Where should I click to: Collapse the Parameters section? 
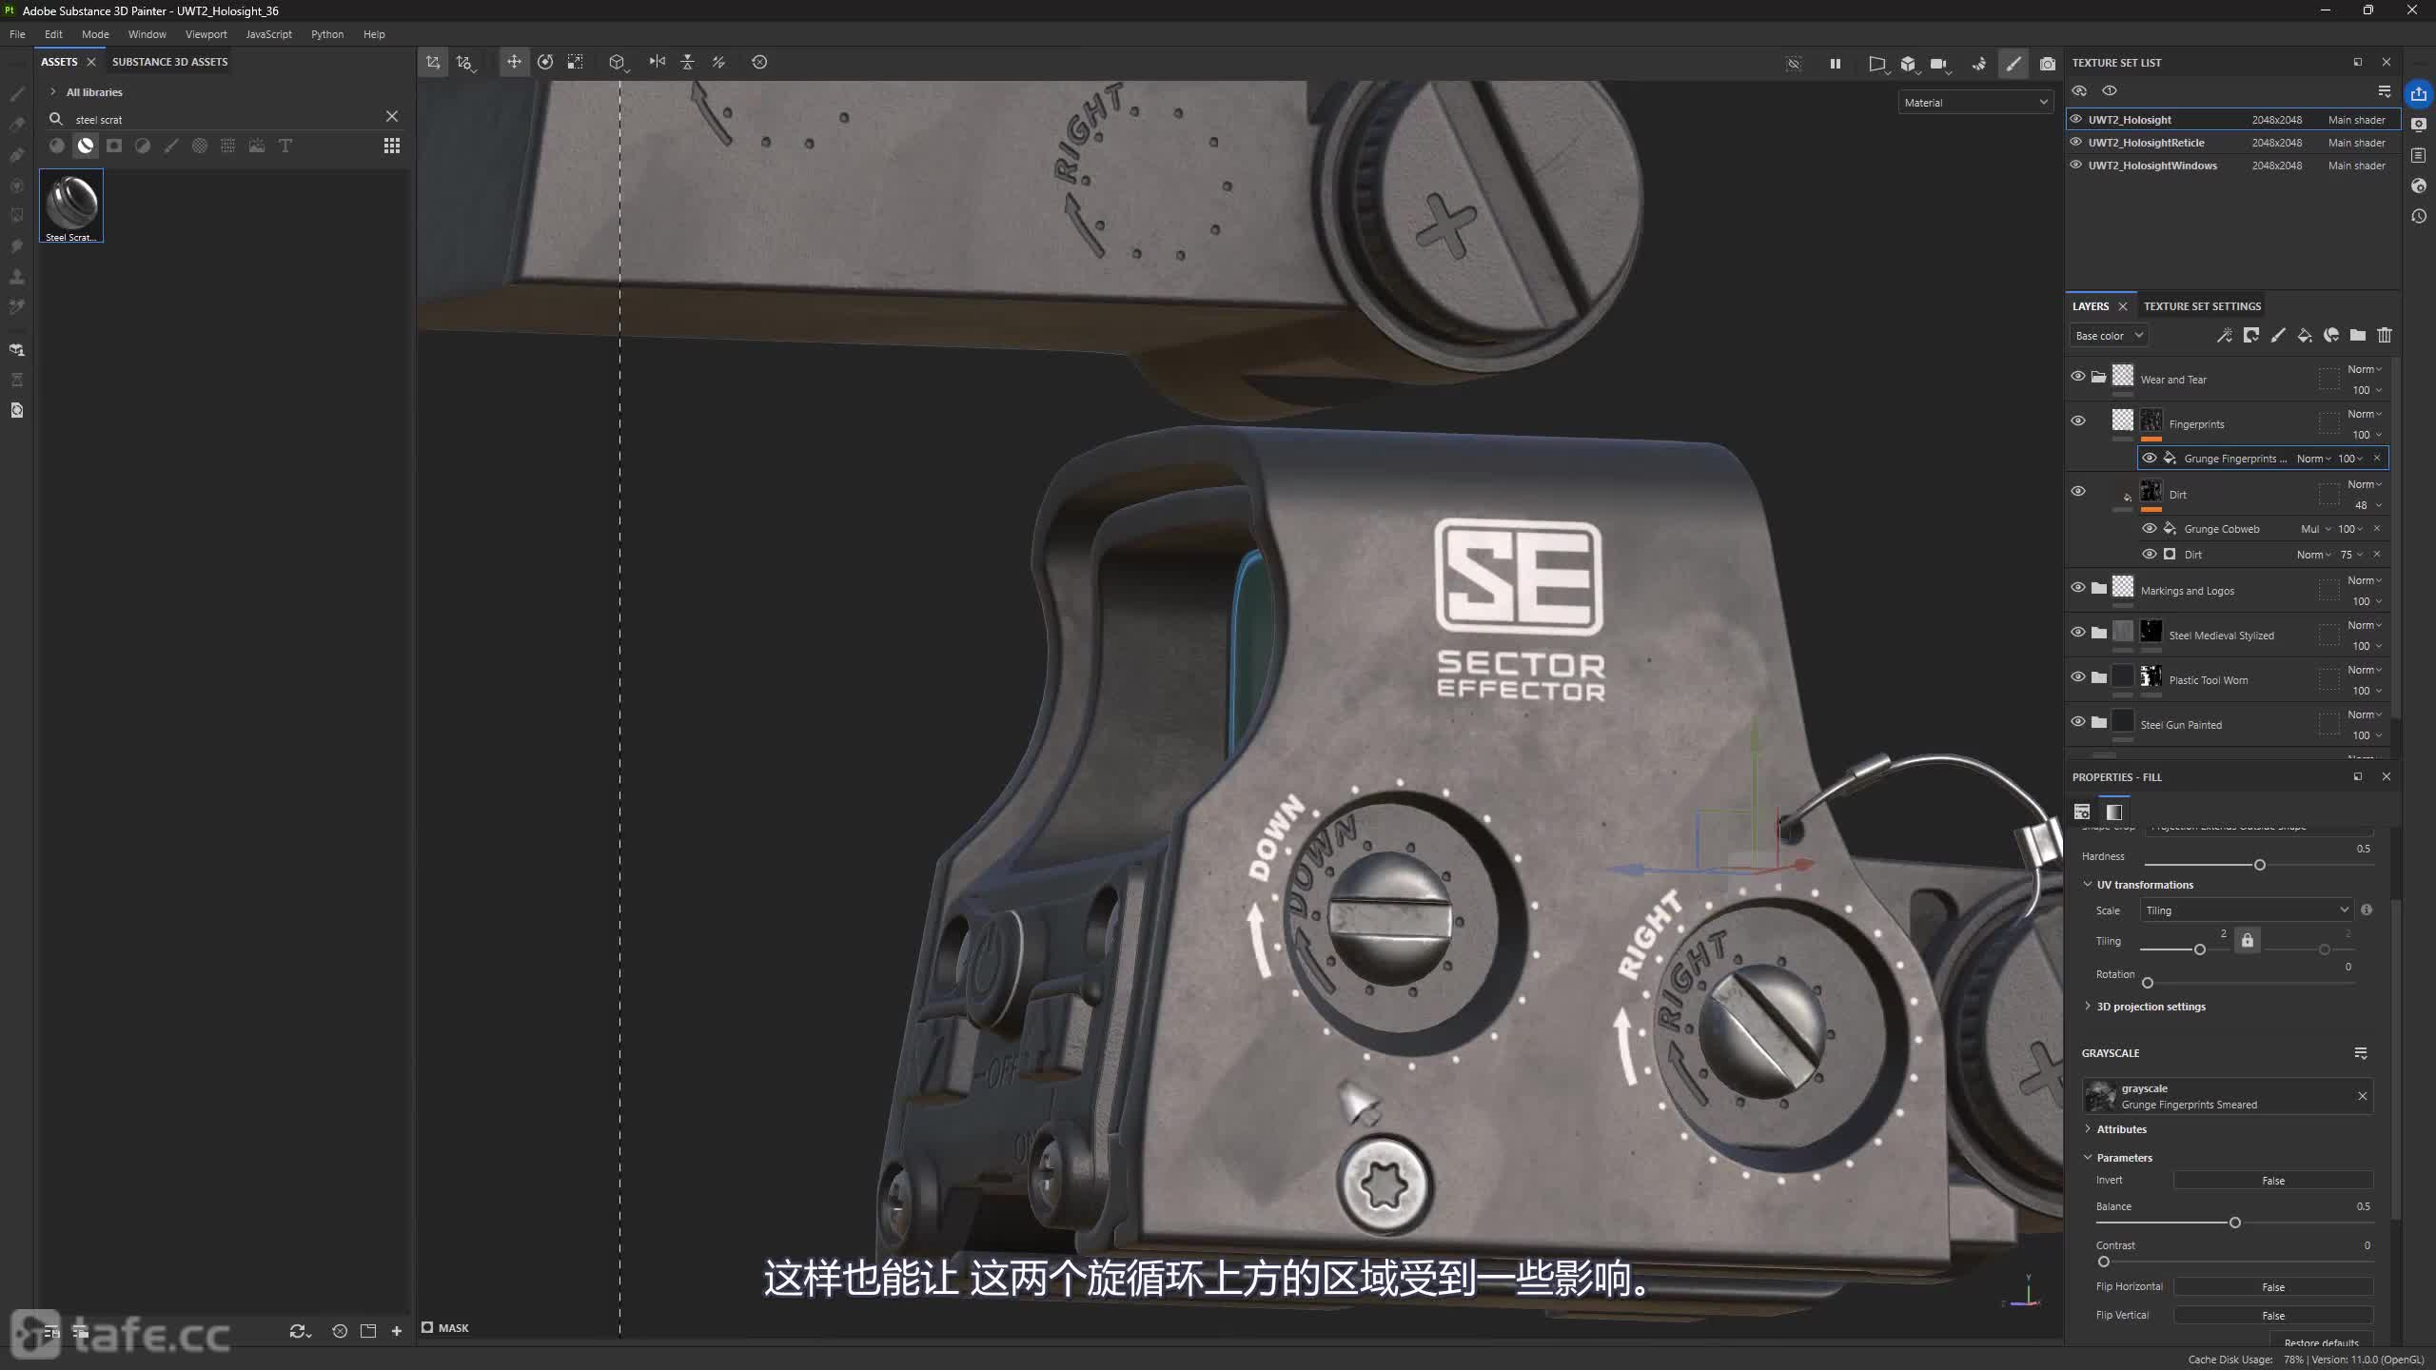(x=2088, y=1157)
